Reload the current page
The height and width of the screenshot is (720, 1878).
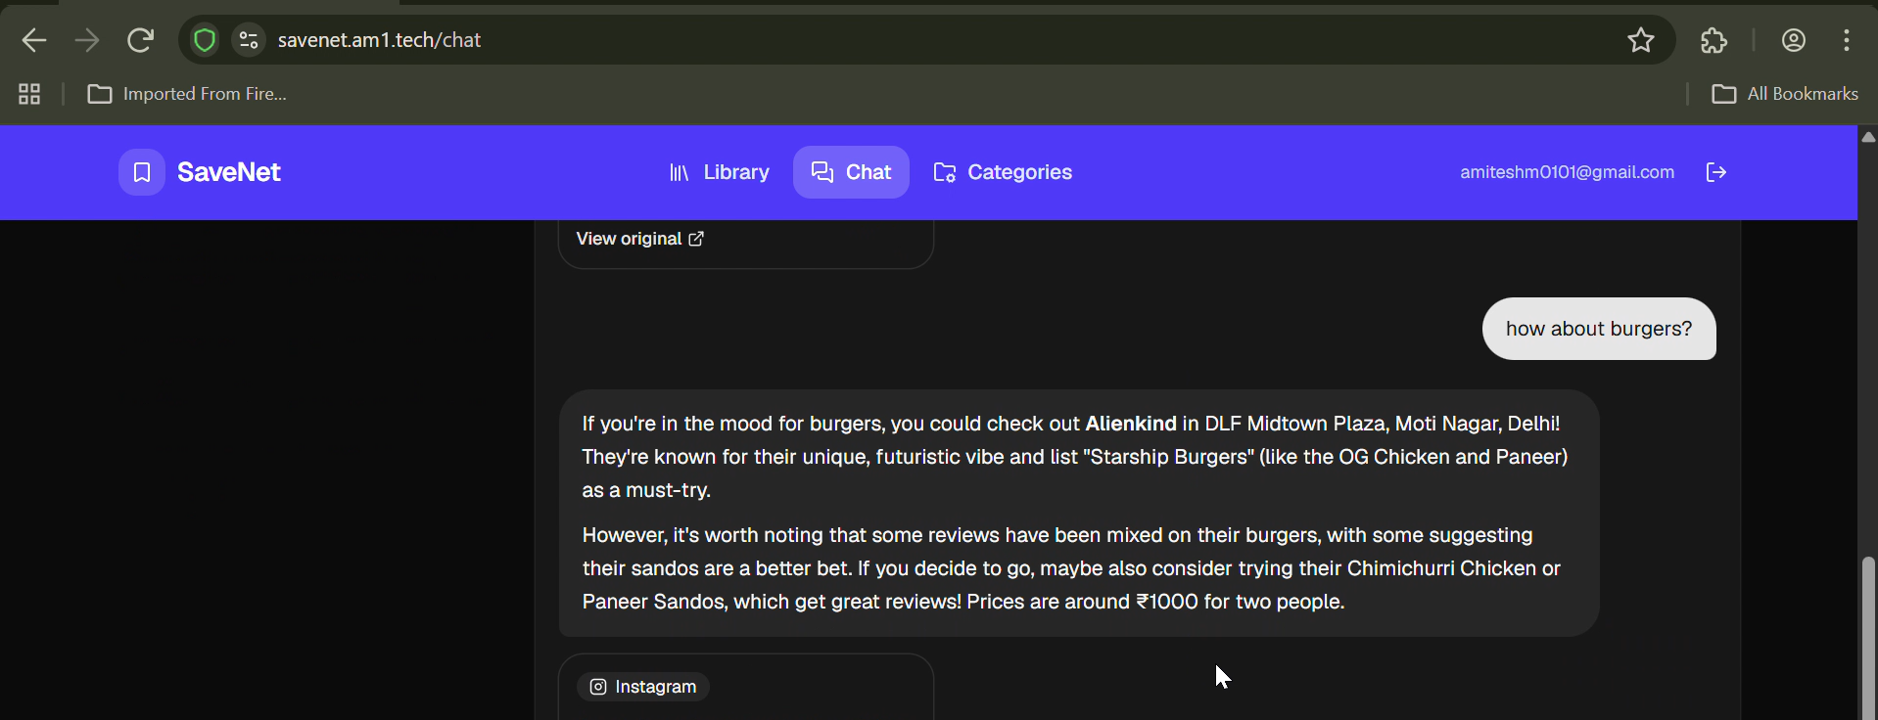[x=141, y=40]
